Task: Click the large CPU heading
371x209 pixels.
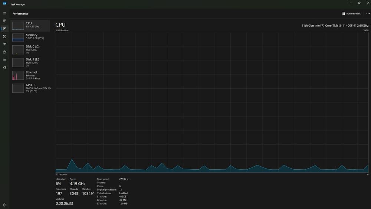Action: pos(60,25)
